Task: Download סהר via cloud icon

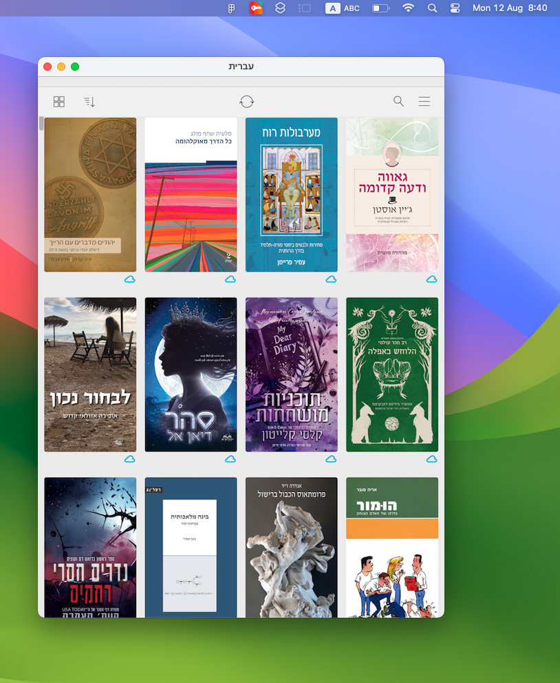Action: (230, 459)
